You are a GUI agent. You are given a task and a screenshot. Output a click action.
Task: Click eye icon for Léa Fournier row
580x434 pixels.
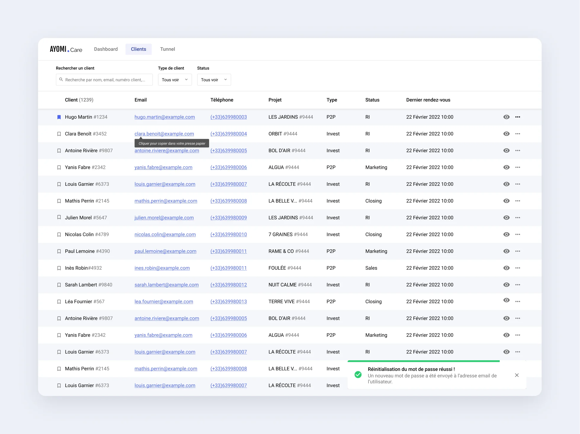[x=506, y=300]
